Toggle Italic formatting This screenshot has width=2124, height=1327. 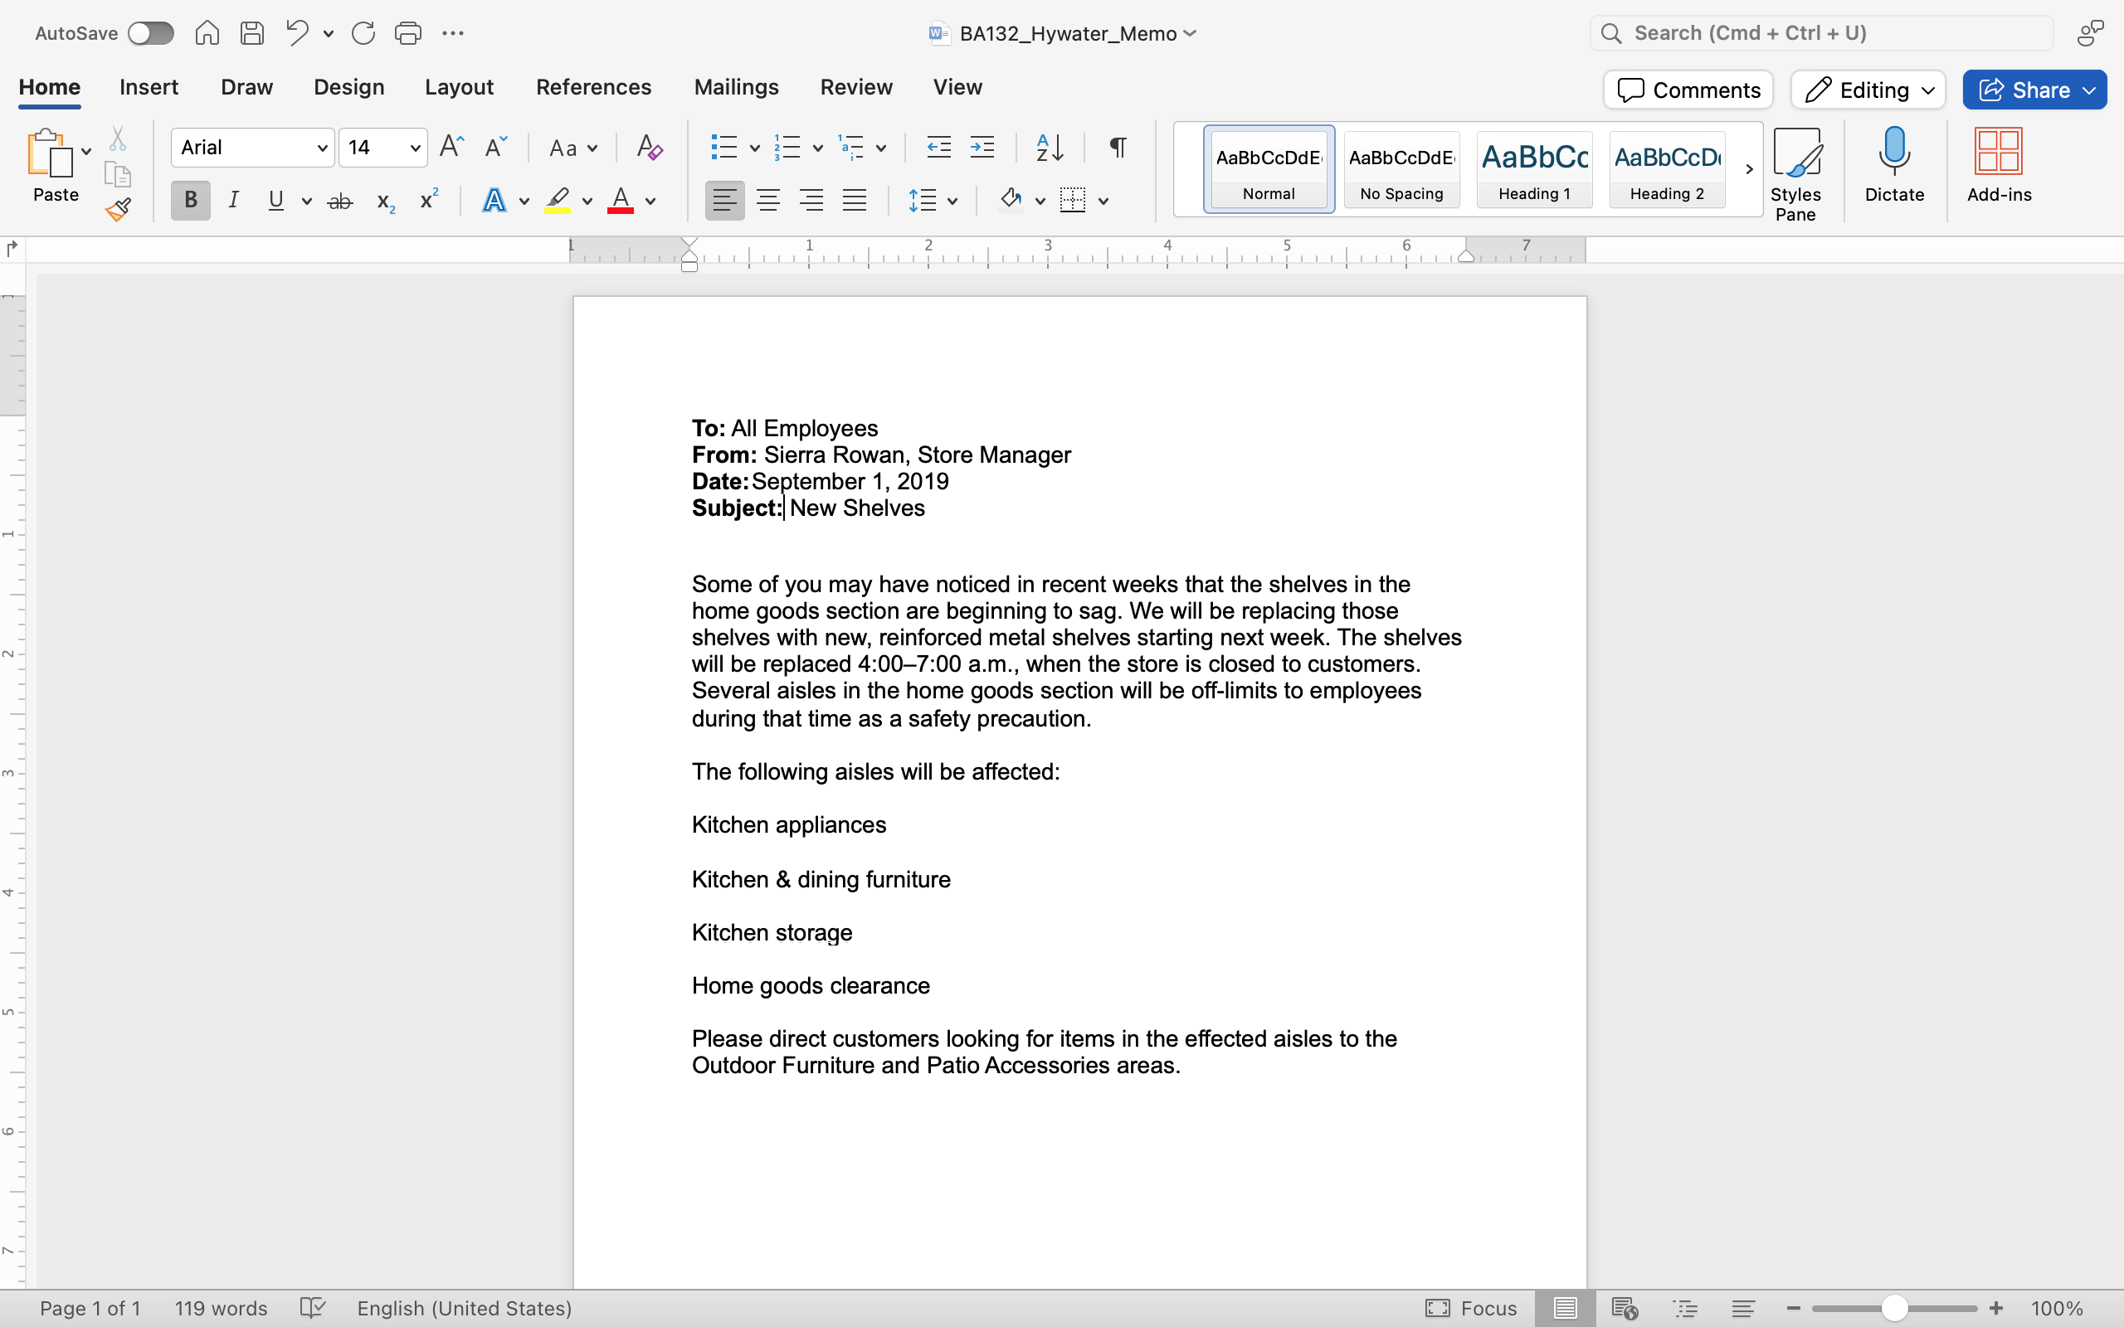(233, 201)
